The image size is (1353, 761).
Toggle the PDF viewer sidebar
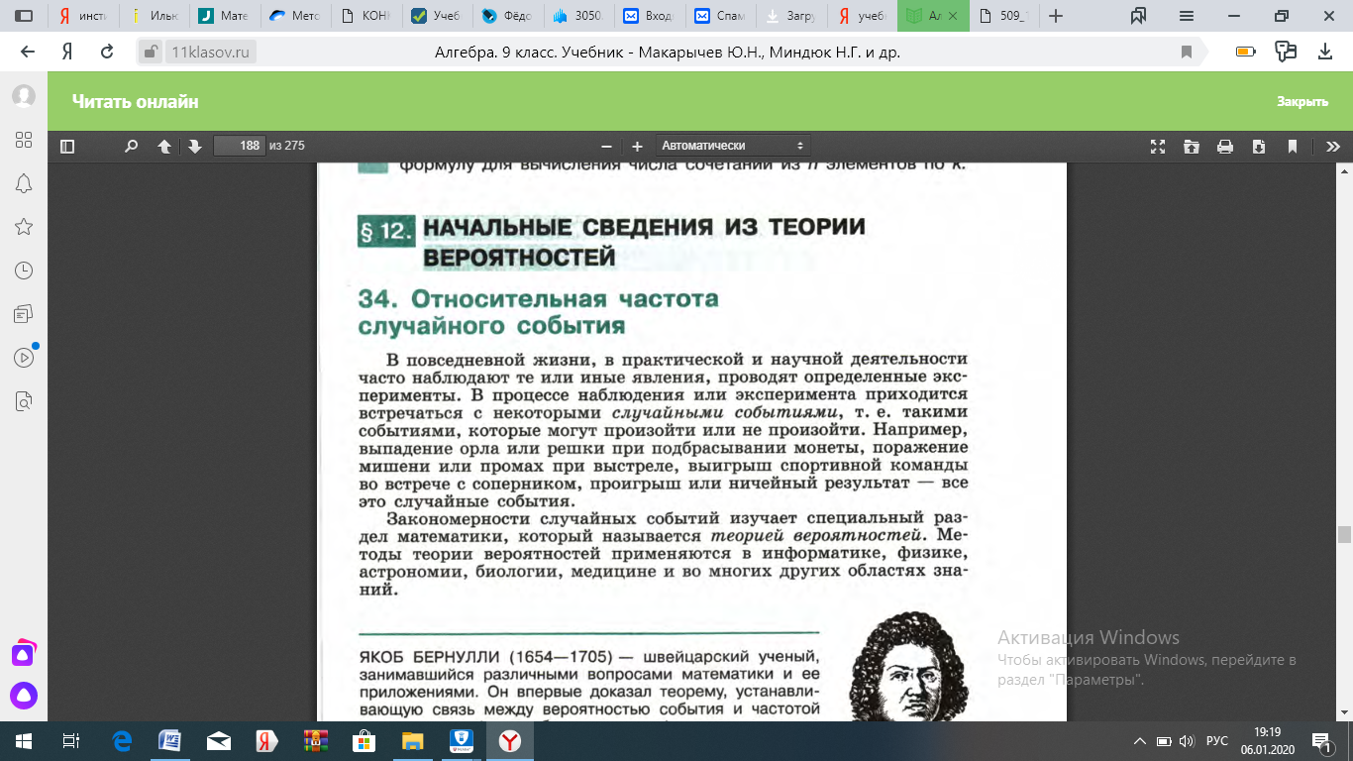[x=67, y=147]
